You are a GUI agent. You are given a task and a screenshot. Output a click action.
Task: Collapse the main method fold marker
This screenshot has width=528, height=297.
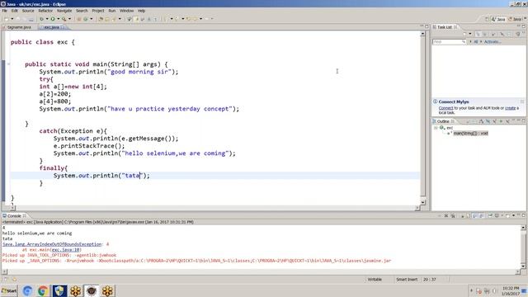pos(8,64)
